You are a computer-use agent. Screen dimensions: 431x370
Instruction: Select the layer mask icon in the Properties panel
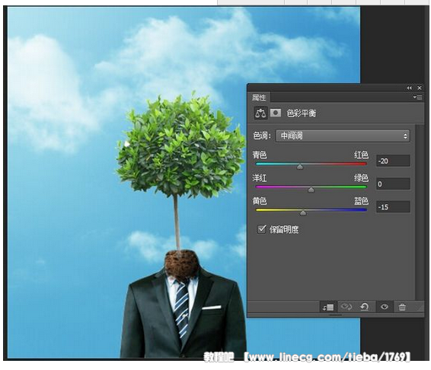(x=276, y=113)
